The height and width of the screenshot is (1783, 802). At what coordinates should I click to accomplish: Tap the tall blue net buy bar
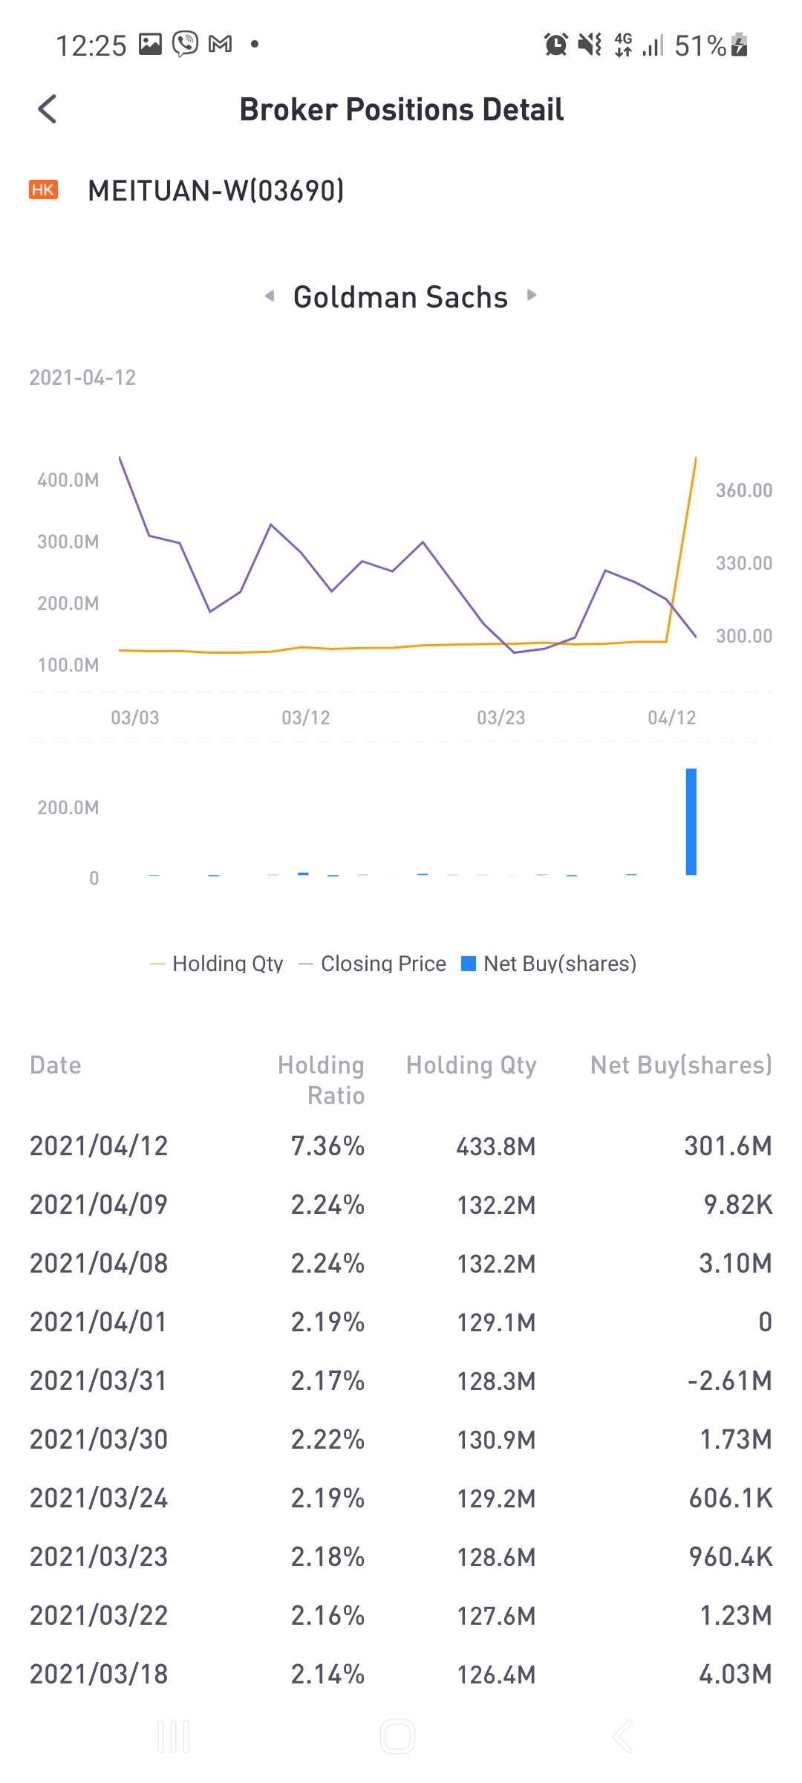[691, 822]
